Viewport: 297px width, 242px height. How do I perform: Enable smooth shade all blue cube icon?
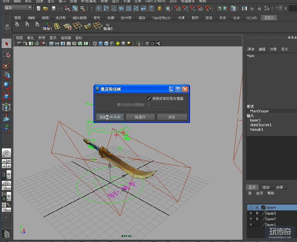coord(101,44)
